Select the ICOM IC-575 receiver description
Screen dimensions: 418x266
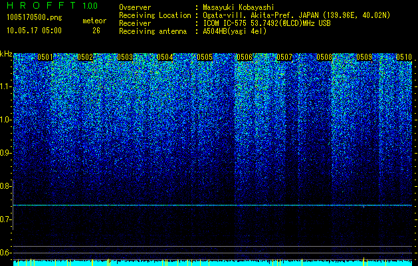[x=266, y=23]
